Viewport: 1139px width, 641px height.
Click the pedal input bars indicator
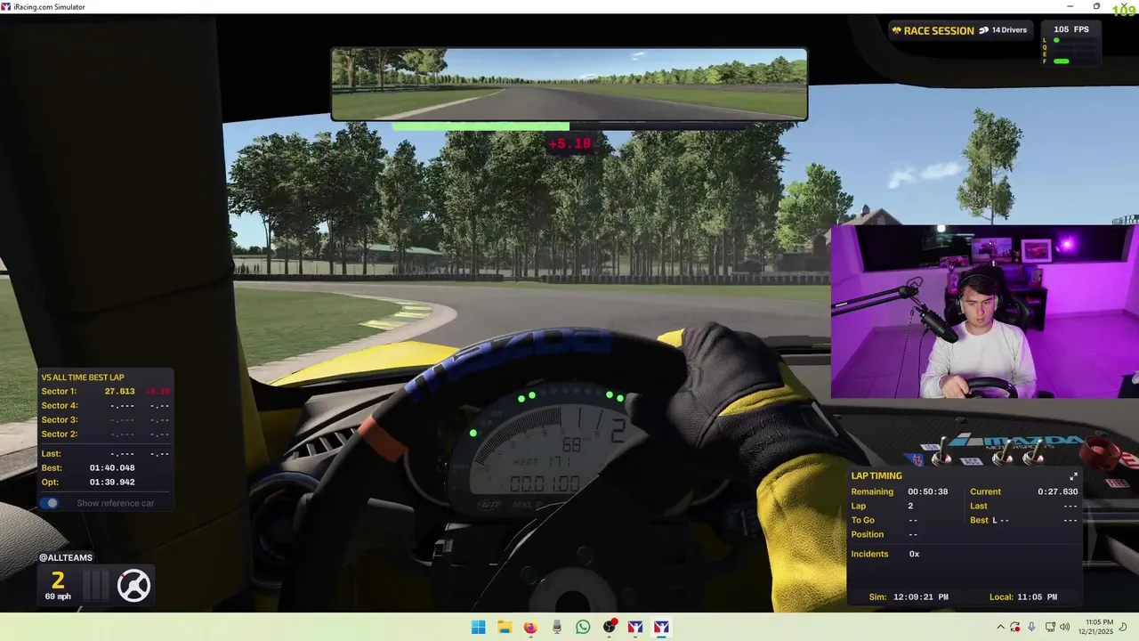coord(96,585)
